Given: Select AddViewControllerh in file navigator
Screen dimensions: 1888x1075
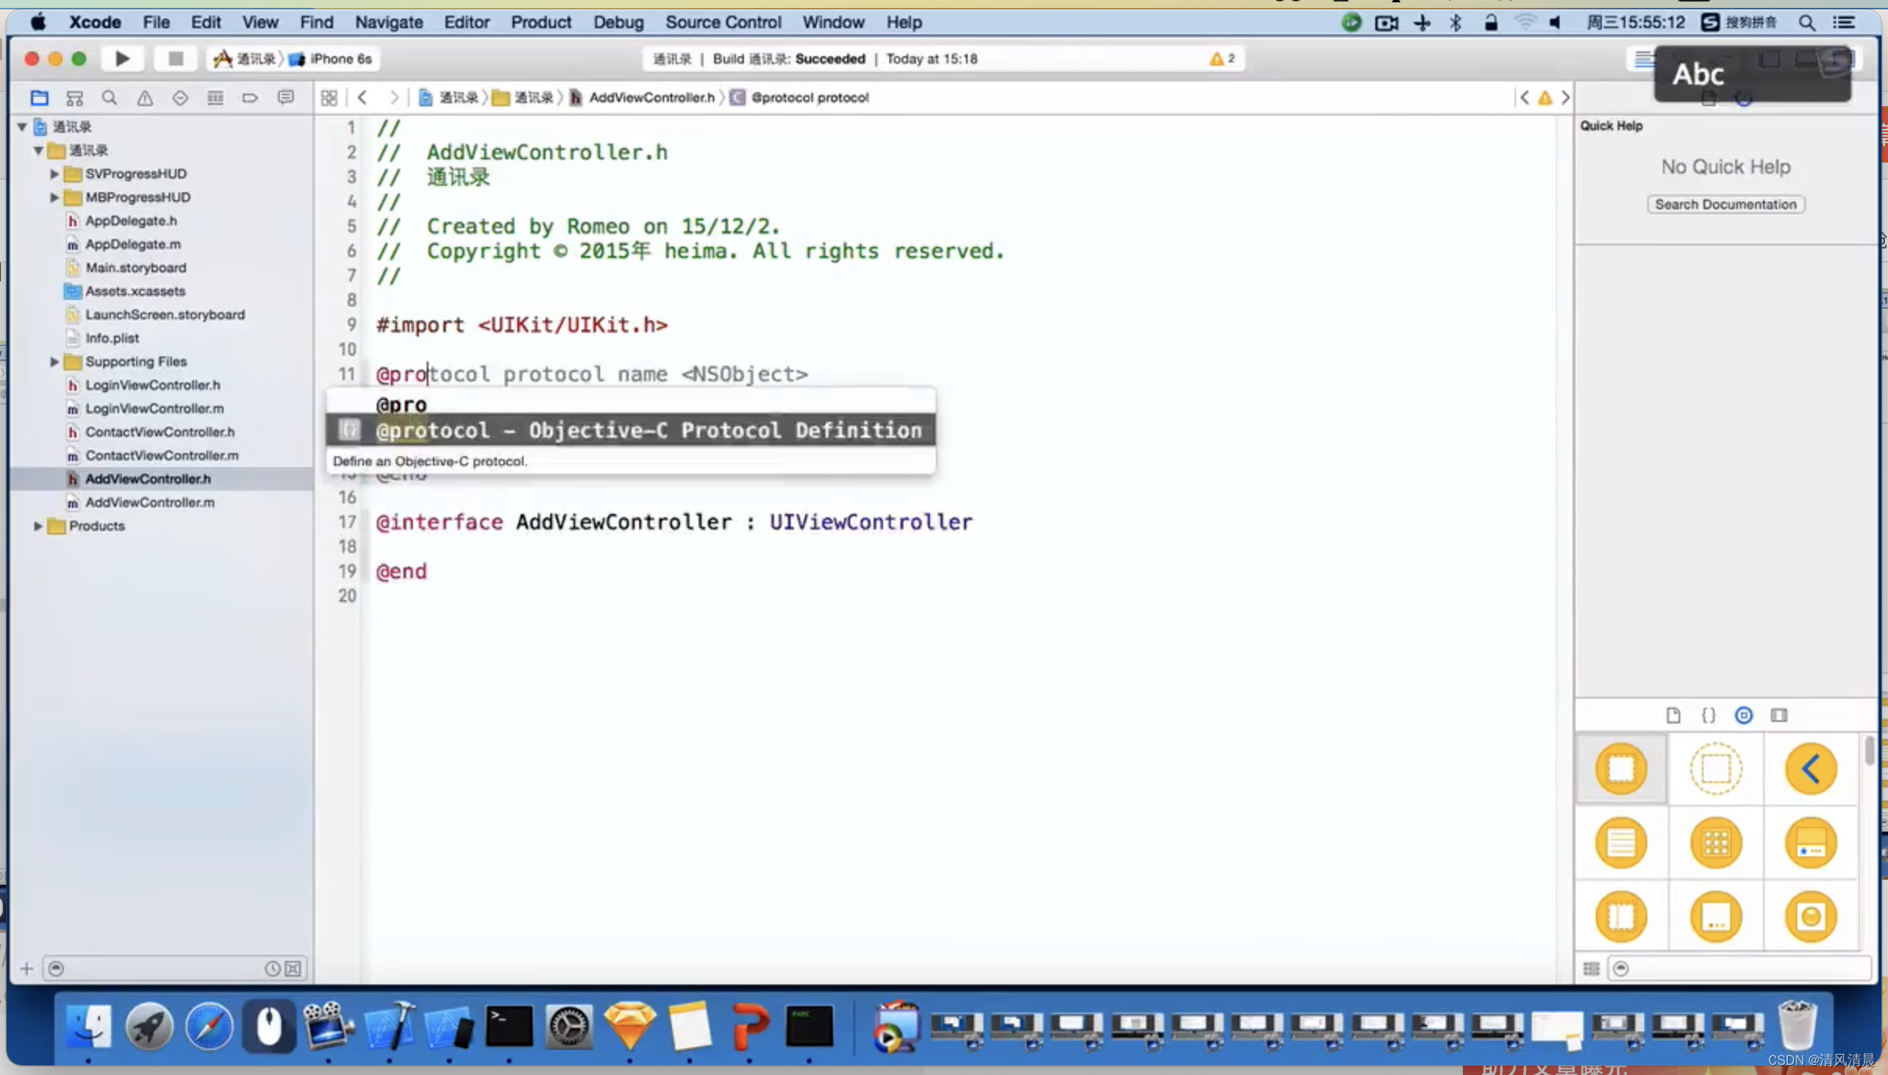Looking at the screenshot, I should click(147, 478).
